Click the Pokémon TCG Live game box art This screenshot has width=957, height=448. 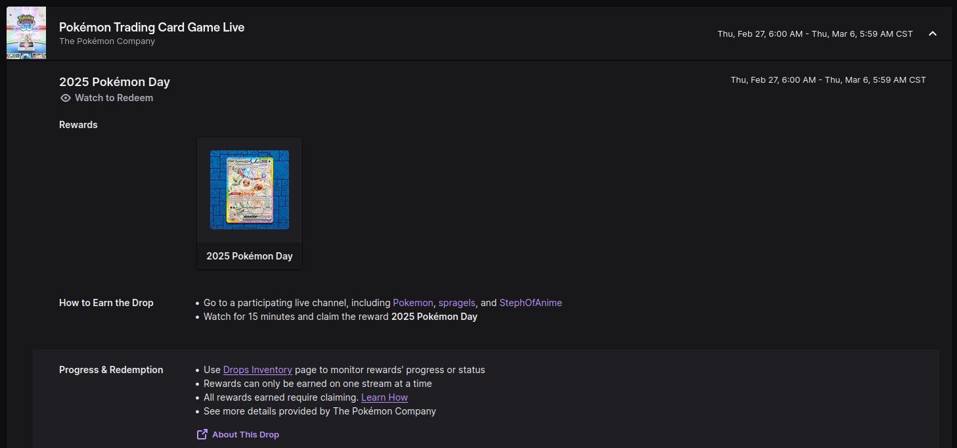(26, 33)
